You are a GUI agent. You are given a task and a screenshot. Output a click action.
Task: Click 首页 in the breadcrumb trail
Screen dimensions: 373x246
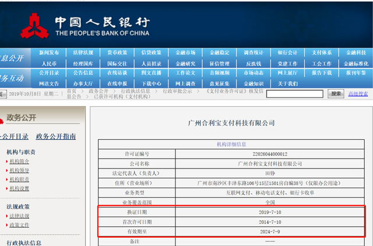pos(72,91)
